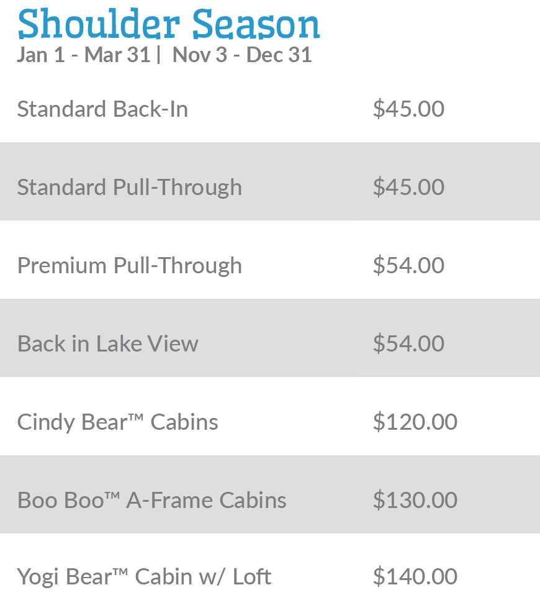Select the Back in Lake View label
Screen dimensions: 540x608
click(107, 344)
